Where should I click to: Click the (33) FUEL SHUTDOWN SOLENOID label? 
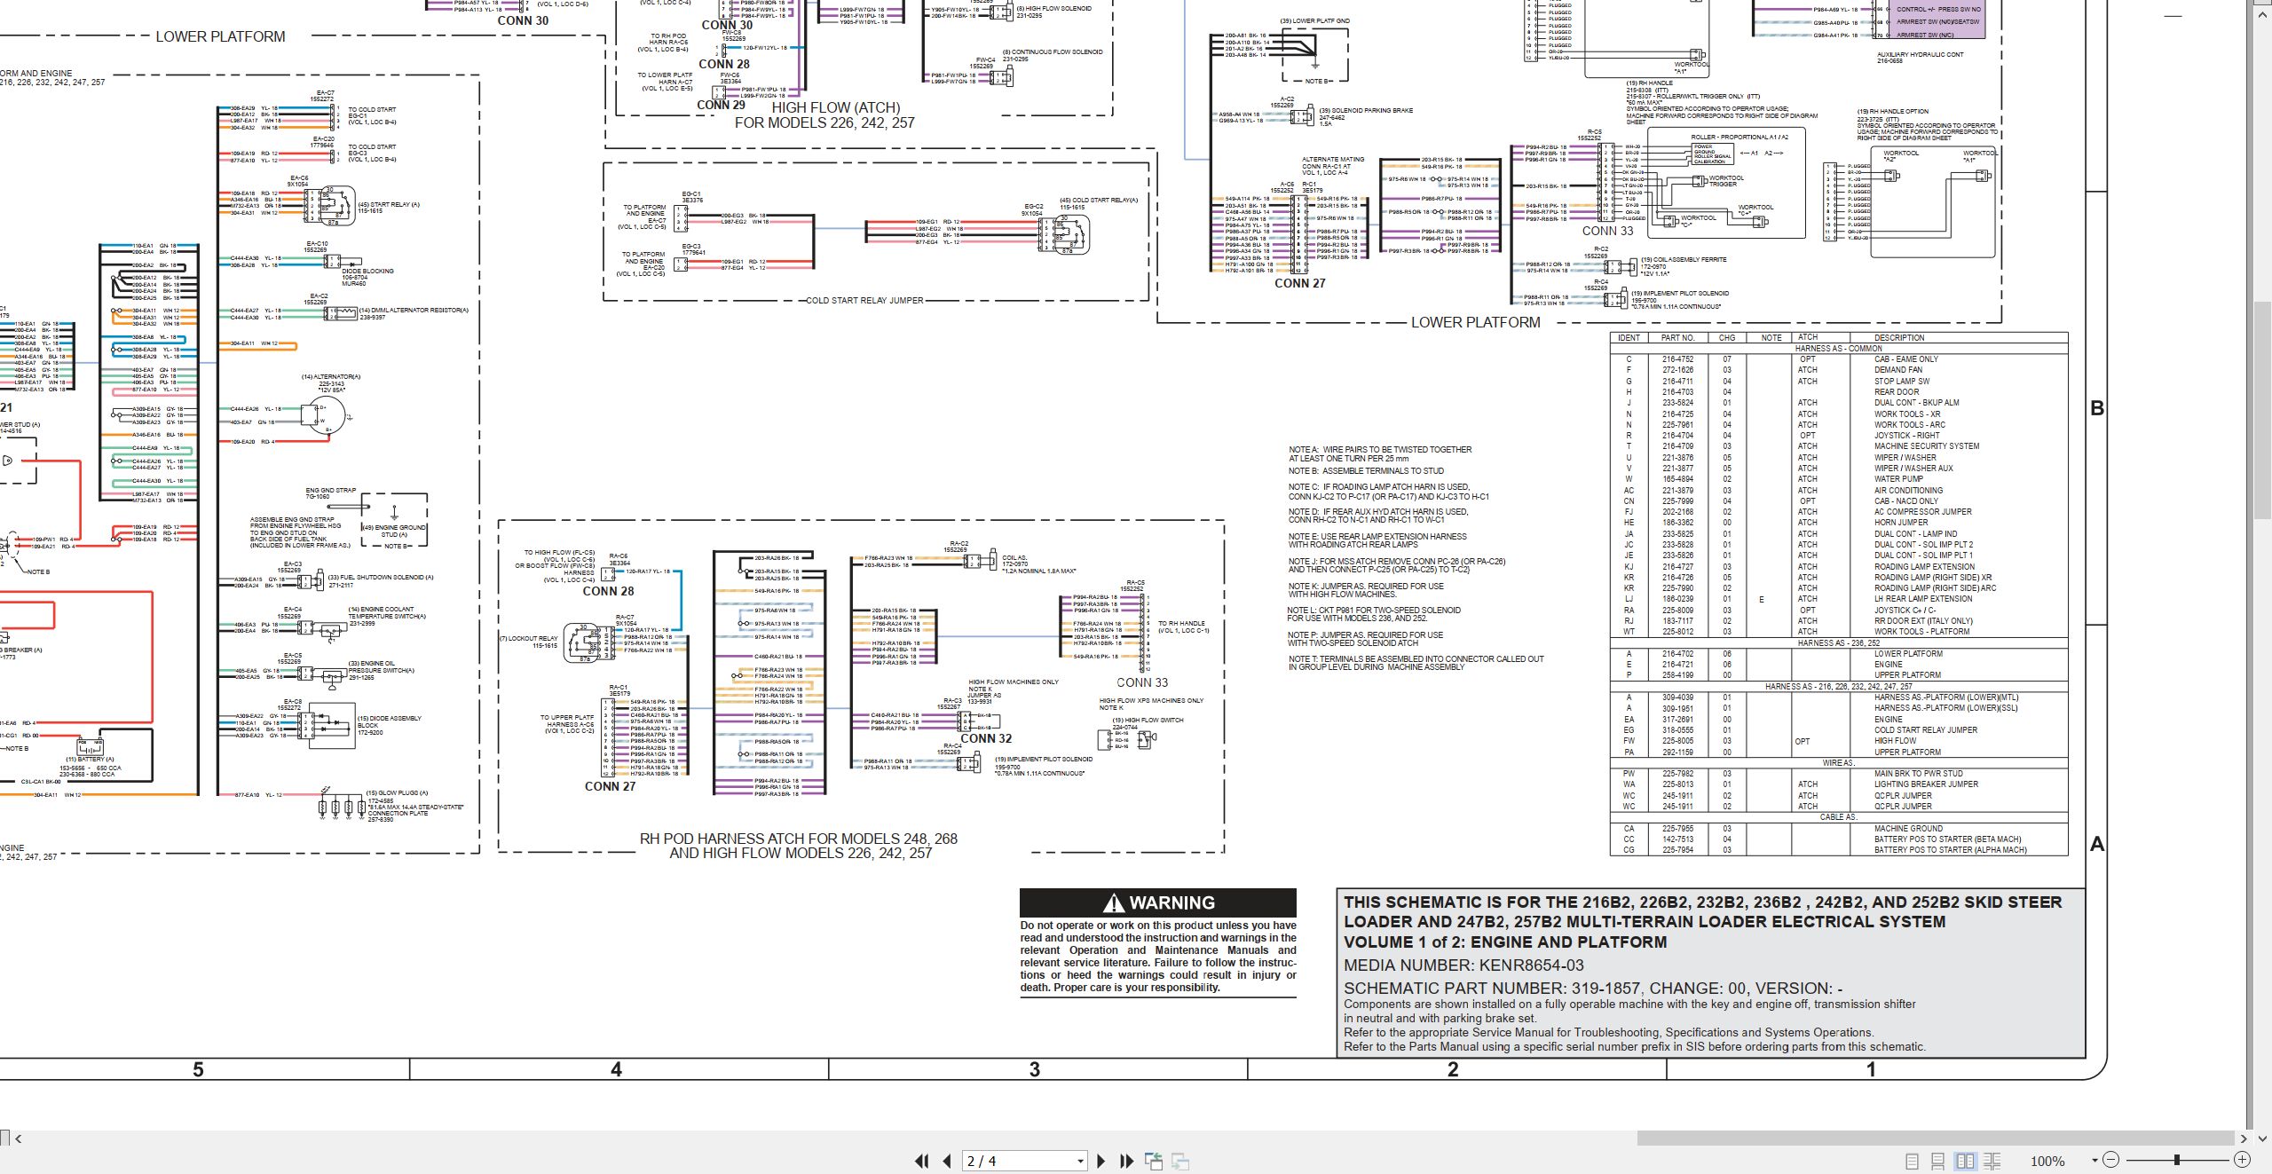click(x=381, y=578)
